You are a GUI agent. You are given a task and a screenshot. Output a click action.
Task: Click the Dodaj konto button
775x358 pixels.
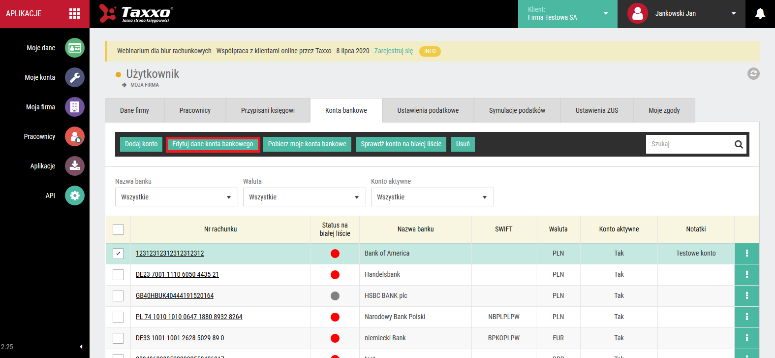(x=141, y=144)
